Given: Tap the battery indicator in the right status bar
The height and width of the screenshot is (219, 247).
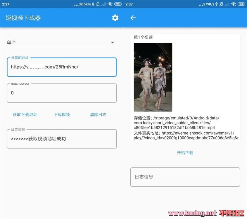Looking at the screenshot, I should (241, 4).
